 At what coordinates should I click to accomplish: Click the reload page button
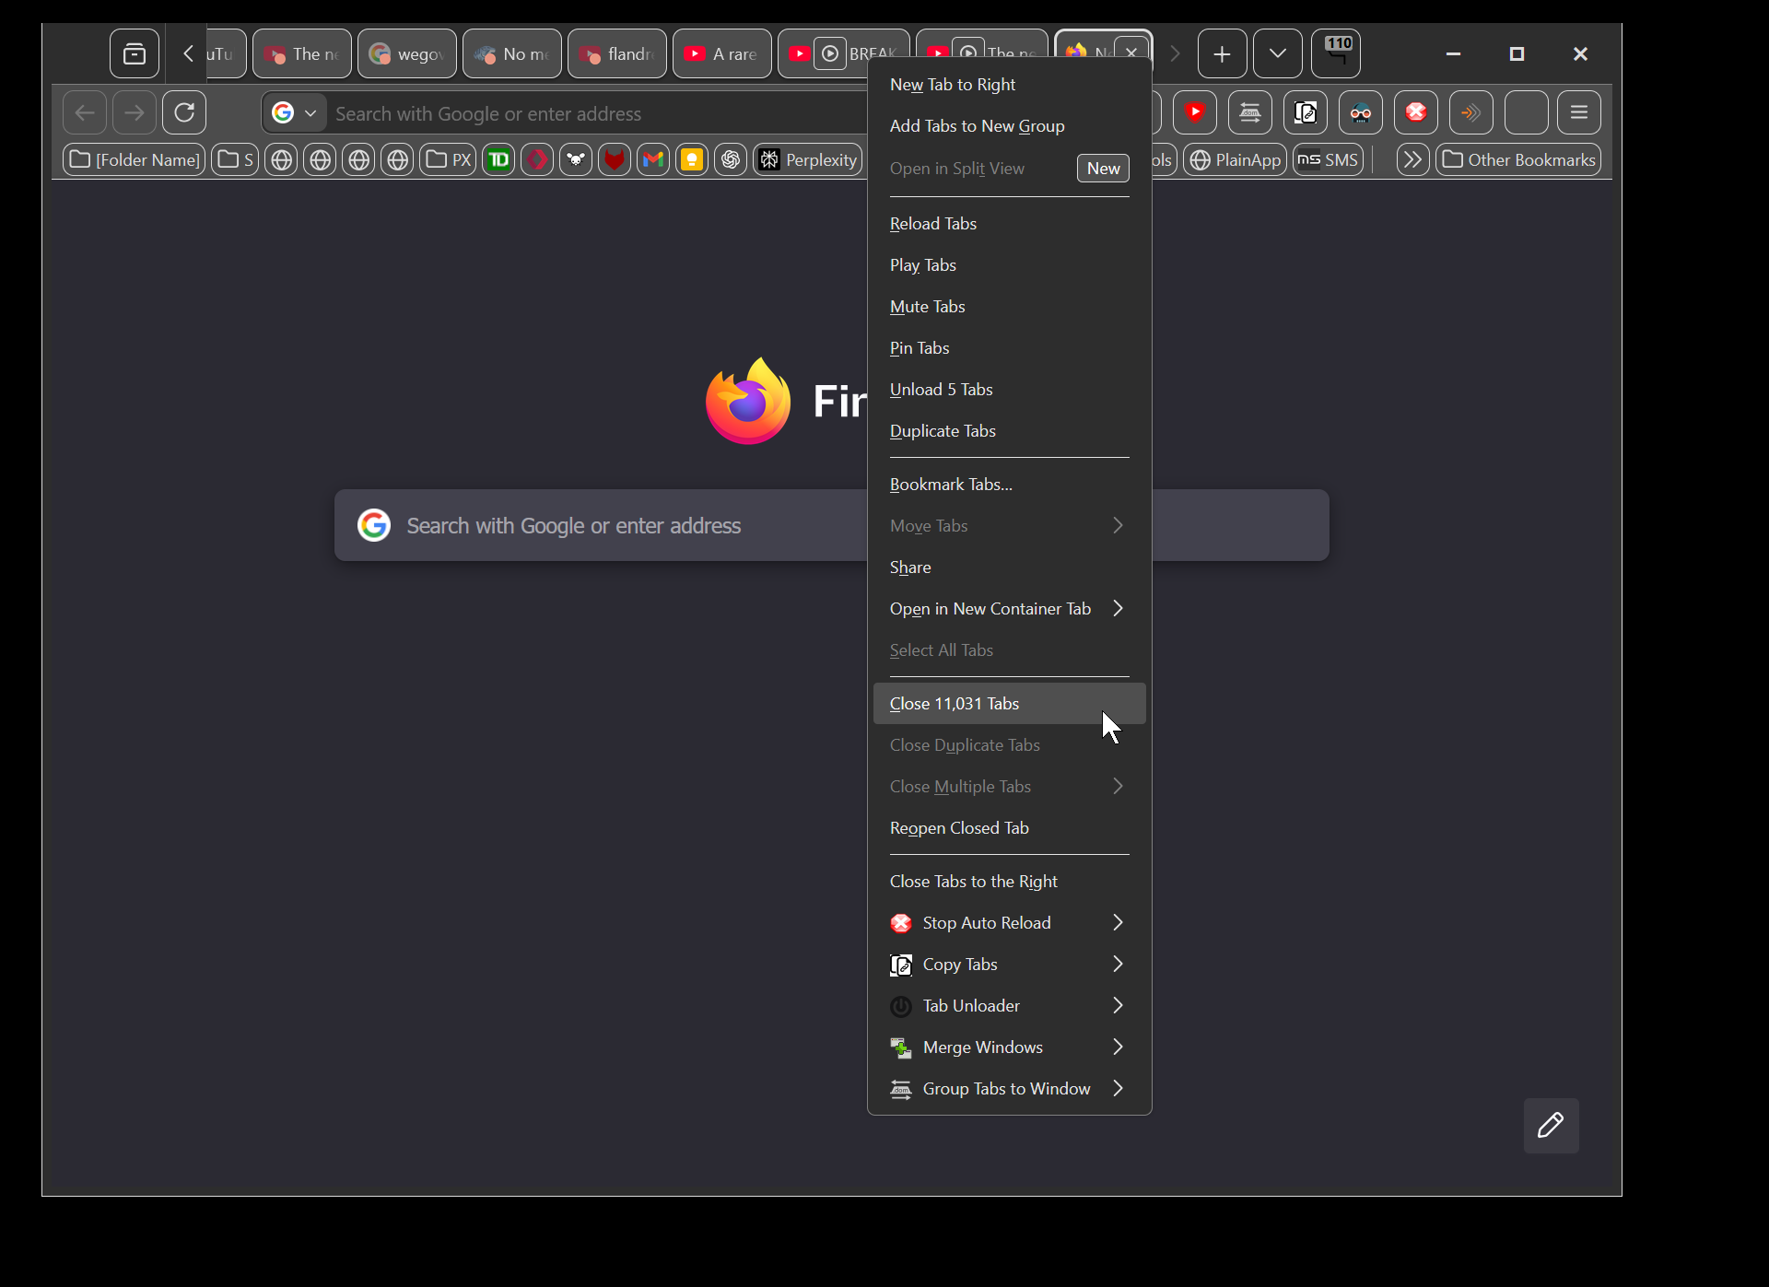[x=184, y=113]
